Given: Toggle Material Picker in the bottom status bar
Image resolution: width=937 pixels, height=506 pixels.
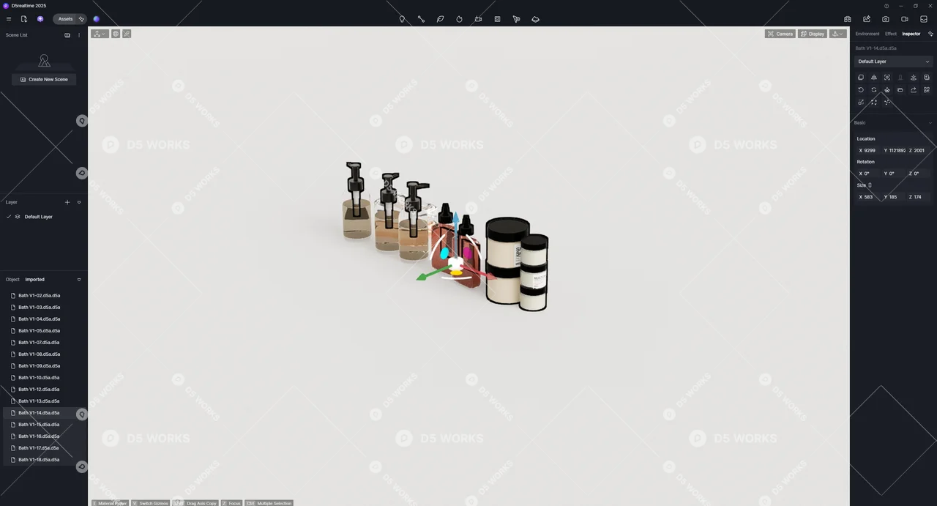Looking at the screenshot, I should pyautogui.click(x=110, y=503).
